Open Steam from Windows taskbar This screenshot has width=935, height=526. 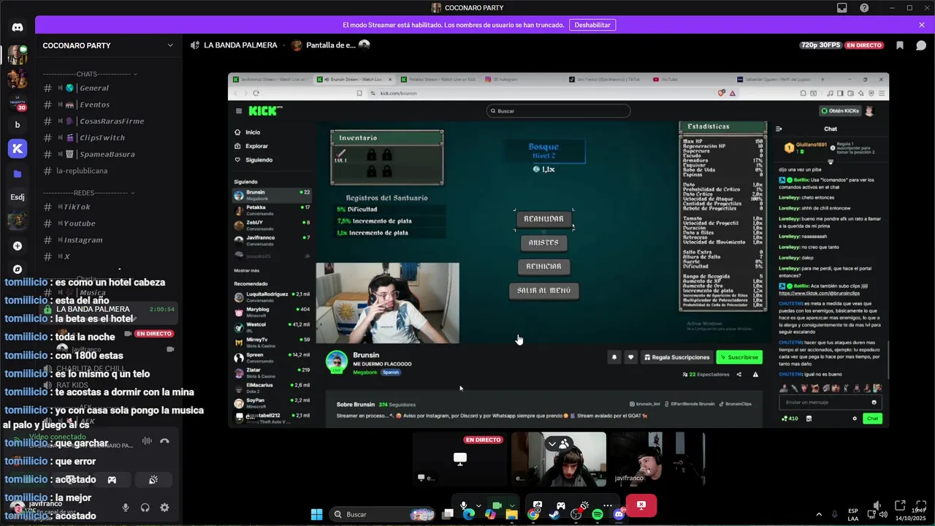(x=555, y=514)
